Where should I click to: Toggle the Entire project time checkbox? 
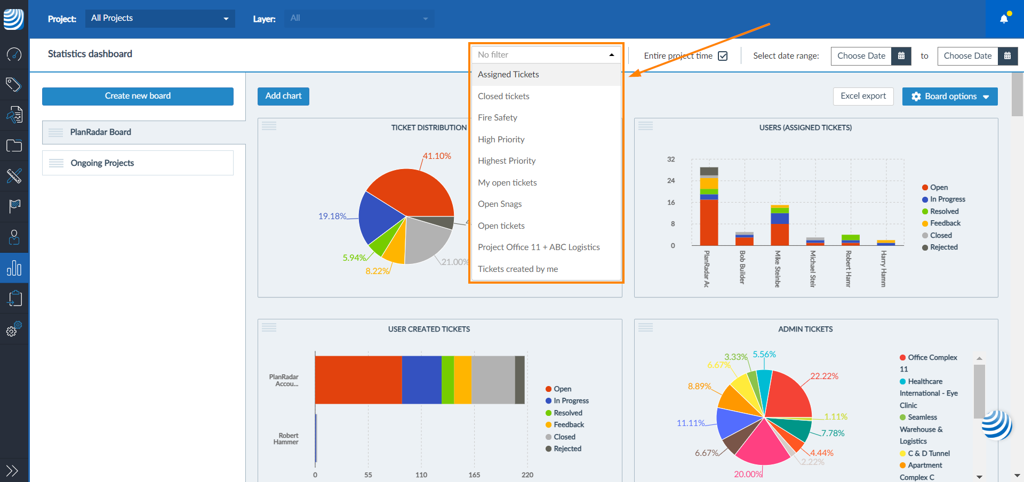[723, 56]
